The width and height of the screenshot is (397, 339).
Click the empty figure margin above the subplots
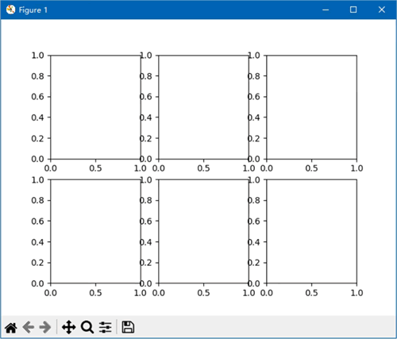198,37
